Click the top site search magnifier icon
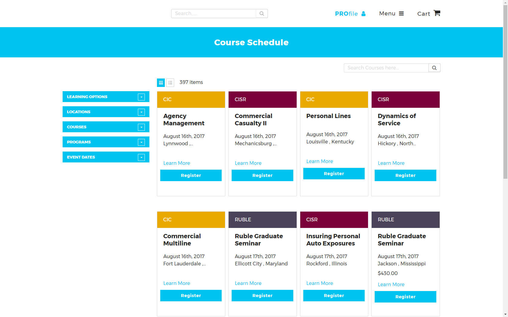 [262, 14]
